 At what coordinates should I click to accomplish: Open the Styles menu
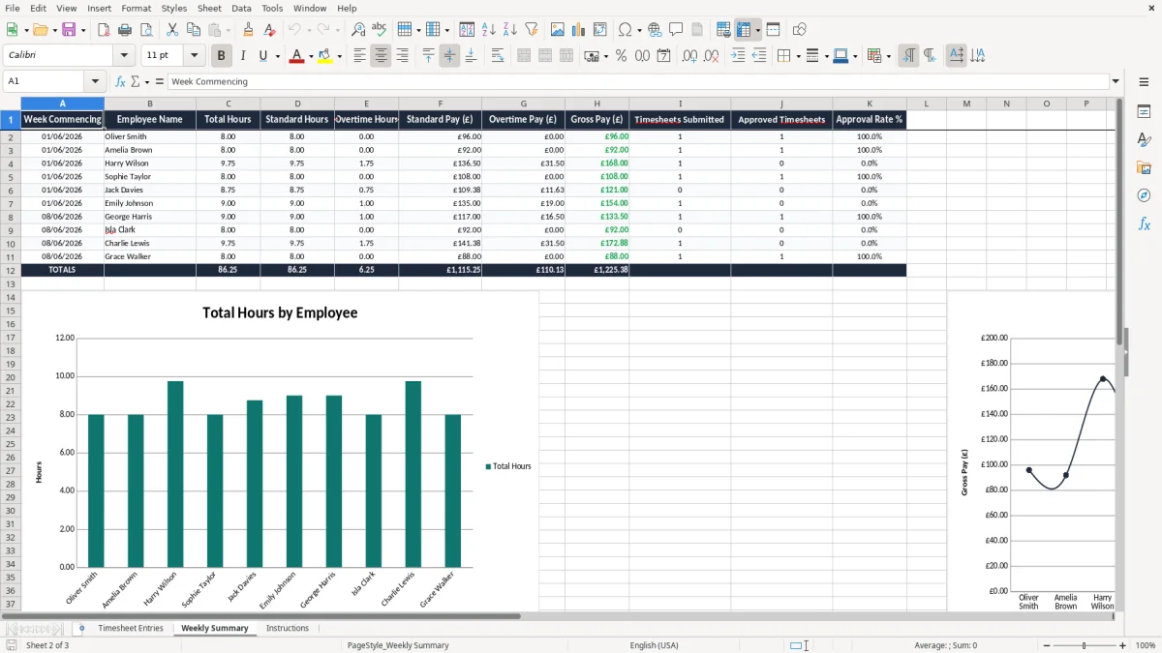click(x=174, y=8)
